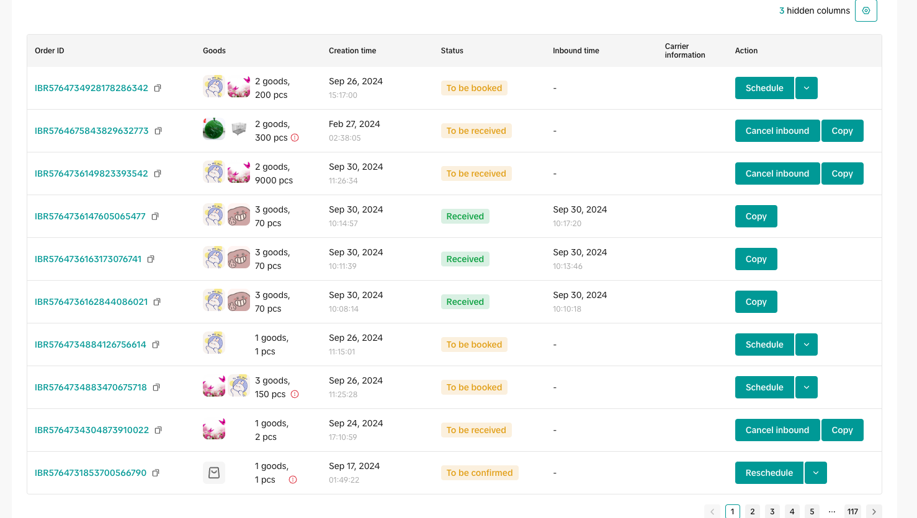The width and height of the screenshot is (917, 518).
Task: Click green plant product thumbnail in second row
Action: 213,129
